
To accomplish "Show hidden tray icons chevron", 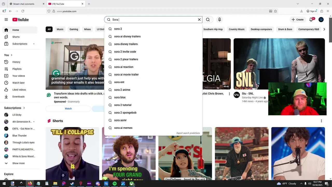I will (x=301, y=184).
